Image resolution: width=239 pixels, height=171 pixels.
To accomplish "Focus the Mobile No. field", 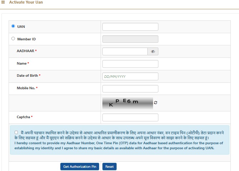I will [x=130, y=89].
